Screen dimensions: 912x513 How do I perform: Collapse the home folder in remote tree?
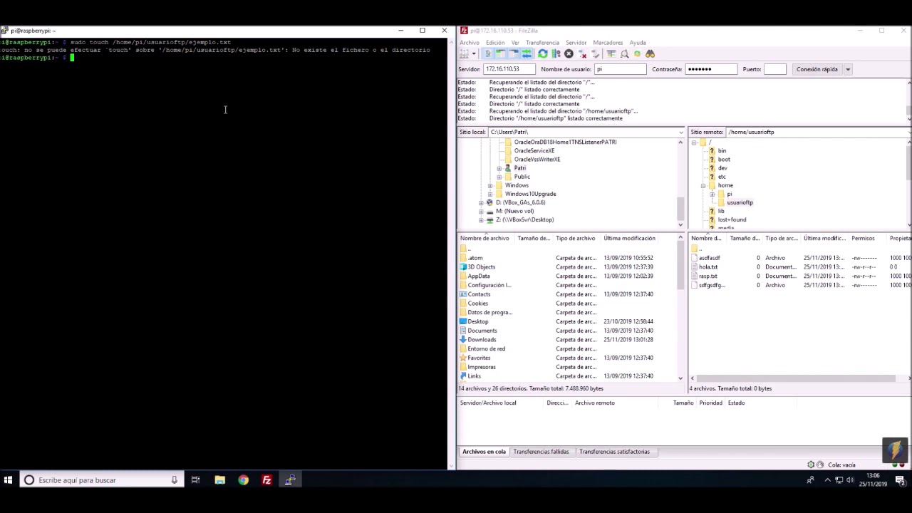click(x=703, y=185)
